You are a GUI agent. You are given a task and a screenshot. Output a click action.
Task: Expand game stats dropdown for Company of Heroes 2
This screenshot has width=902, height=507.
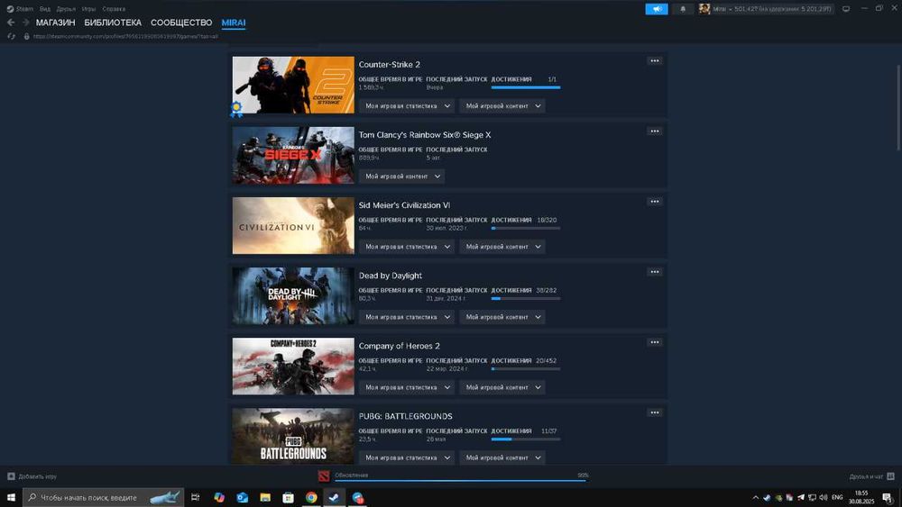click(407, 387)
